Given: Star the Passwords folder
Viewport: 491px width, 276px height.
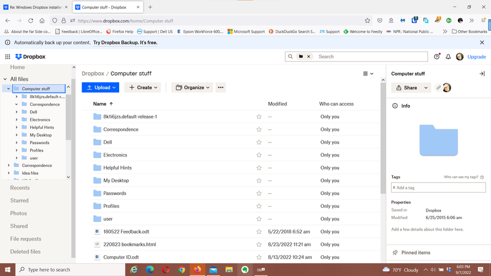Looking at the screenshot, I should pos(259,193).
